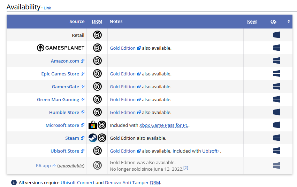Screen dimensions: 297x187
Task: Open the EA app link
Action: (46, 166)
